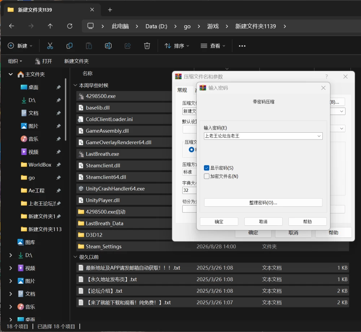
Task: Open the three-dots more options menu
Action: click(242, 46)
